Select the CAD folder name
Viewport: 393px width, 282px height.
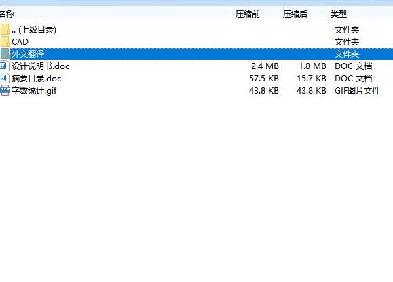(20, 42)
